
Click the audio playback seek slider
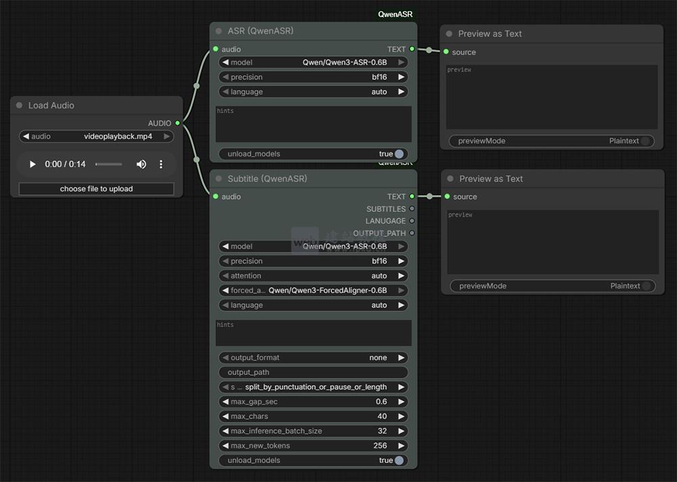[108, 165]
